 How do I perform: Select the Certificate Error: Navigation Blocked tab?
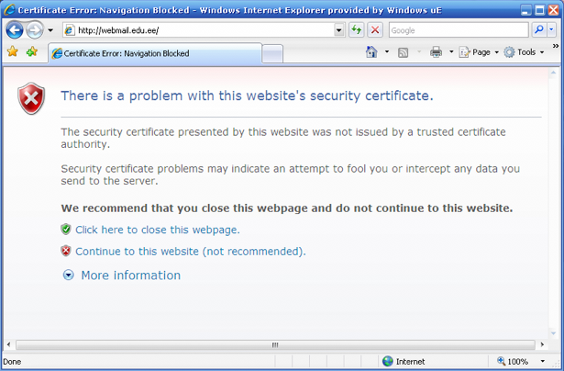pyautogui.click(x=155, y=53)
